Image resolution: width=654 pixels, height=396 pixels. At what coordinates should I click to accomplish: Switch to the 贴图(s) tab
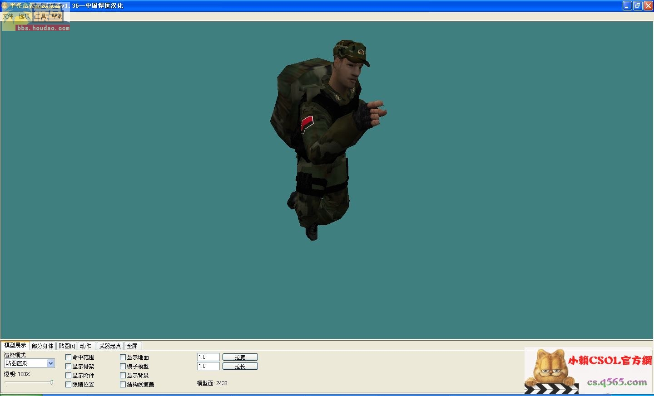tap(67, 346)
